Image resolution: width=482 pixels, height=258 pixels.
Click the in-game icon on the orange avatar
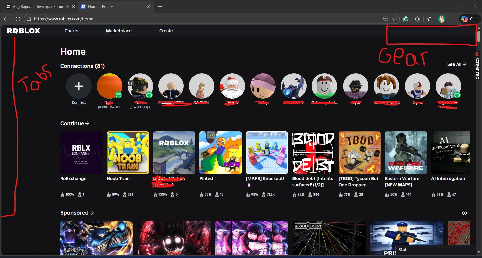(x=118, y=95)
